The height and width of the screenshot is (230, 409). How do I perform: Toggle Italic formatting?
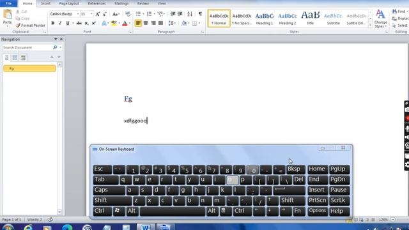tap(60, 23)
